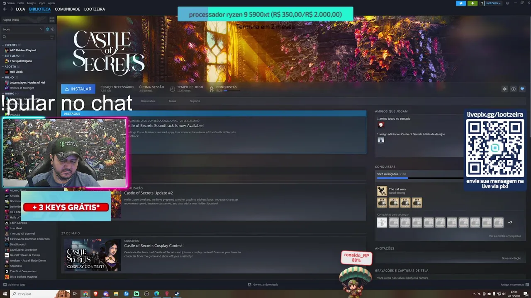This screenshot has height=298, width=531.
Task: Select The Spell Brigade in library
Action: (21, 61)
